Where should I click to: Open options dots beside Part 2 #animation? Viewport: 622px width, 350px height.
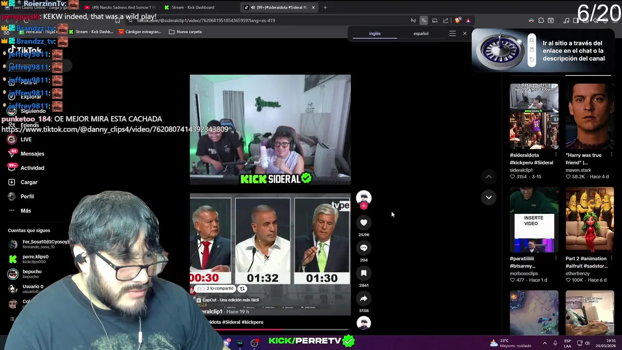click(x=611, y=259)
